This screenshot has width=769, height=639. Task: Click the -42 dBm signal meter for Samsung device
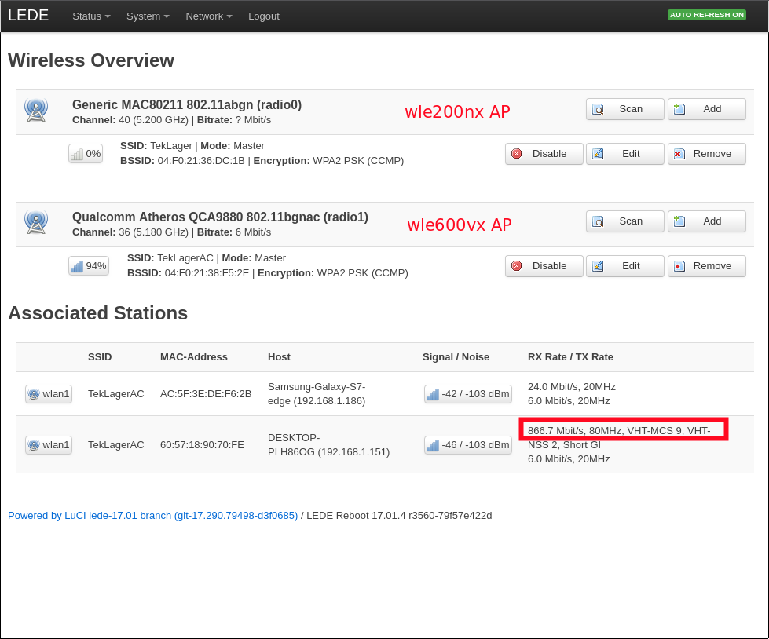433,394
